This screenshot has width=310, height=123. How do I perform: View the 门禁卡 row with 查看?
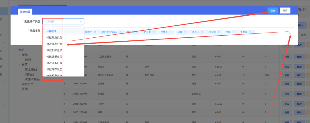[287, 104]
